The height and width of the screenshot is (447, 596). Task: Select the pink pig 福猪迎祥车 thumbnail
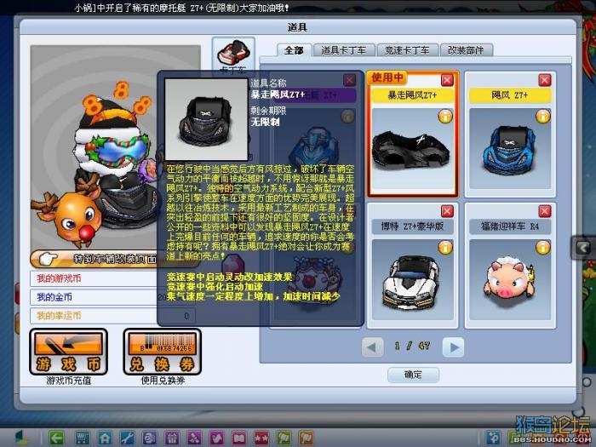(x=510, y=280)
